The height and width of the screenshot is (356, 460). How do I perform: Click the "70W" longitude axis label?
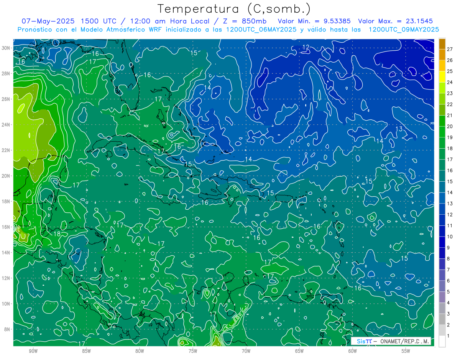246,351
